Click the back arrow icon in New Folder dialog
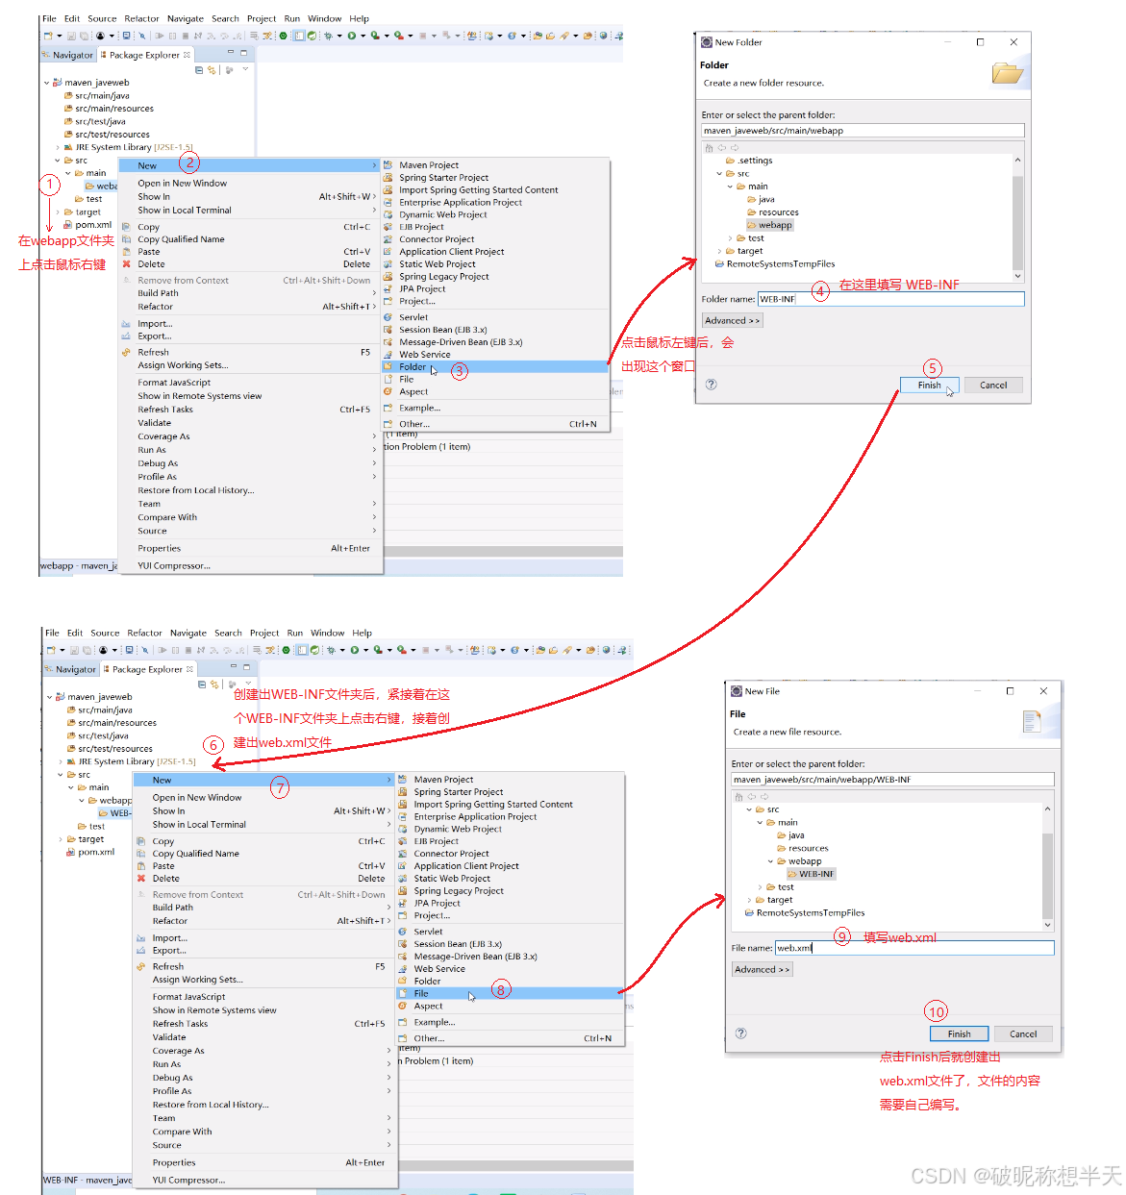This screenshot has width=1126, height=1195. coord(721,148)
